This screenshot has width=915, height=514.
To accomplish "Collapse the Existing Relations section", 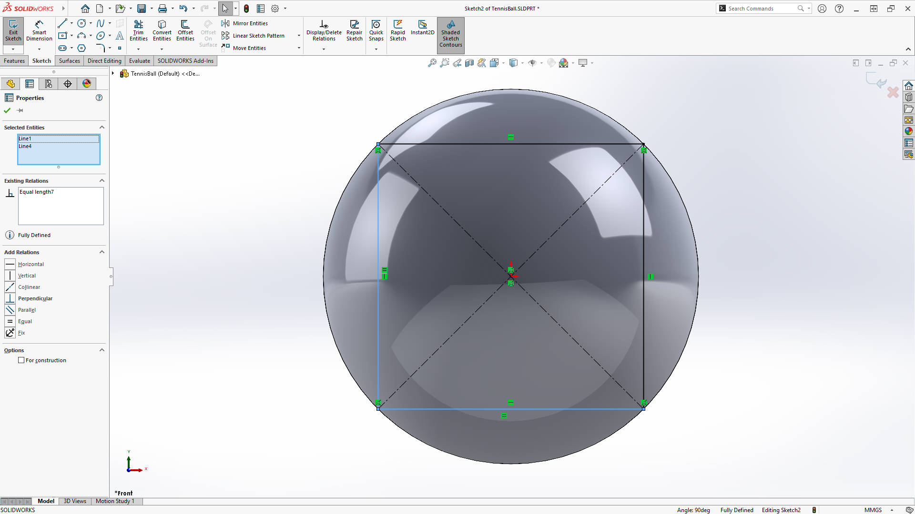I will point(102,180).
